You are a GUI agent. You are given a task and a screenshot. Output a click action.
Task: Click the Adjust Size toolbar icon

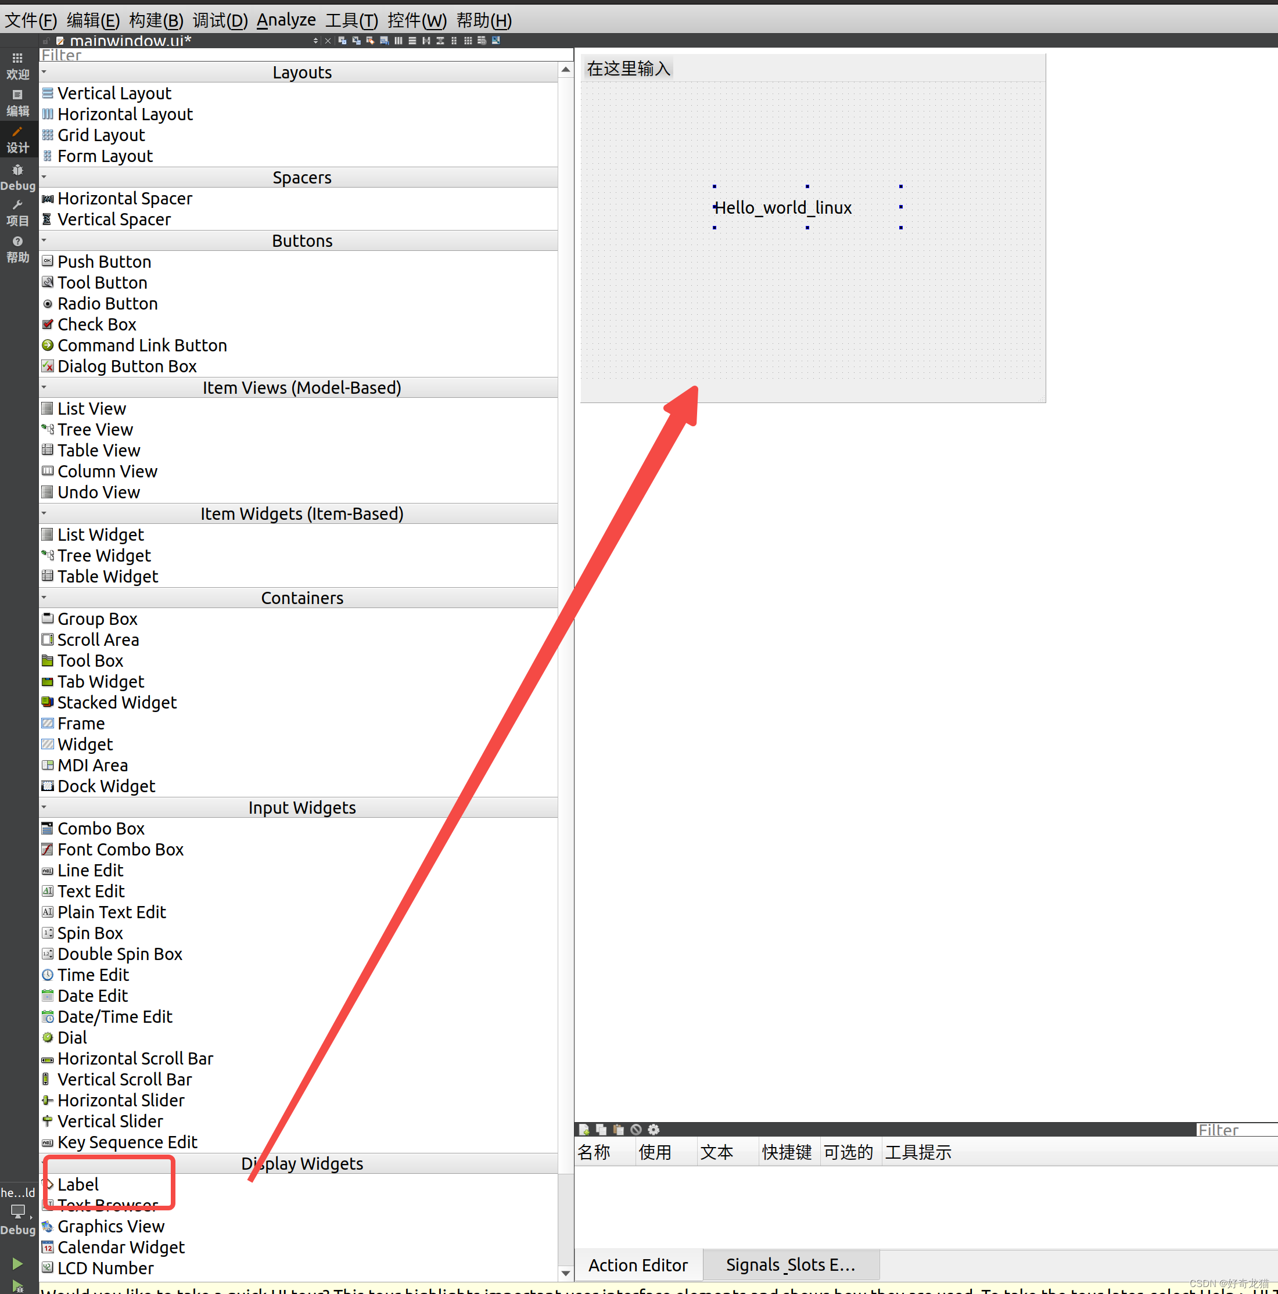pos(496,41)
